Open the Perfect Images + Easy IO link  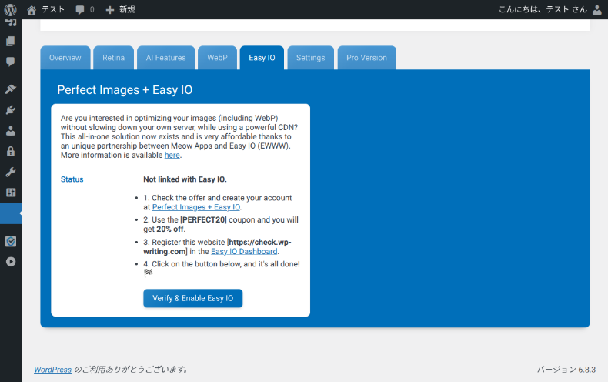[x=196, y=207]
